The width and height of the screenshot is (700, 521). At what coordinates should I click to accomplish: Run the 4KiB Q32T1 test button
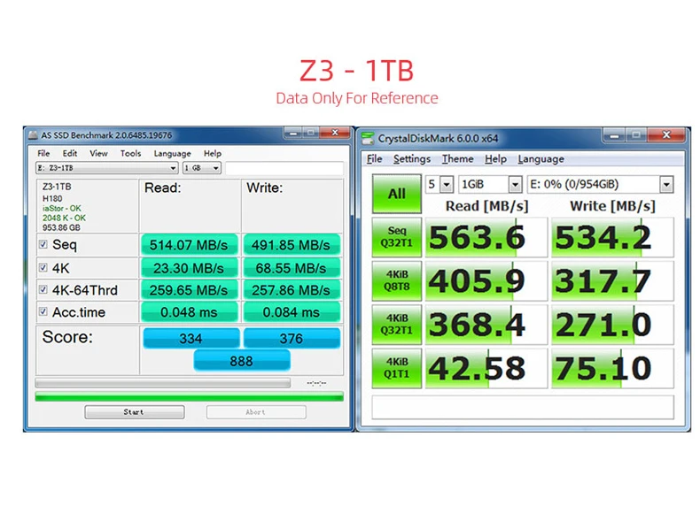coord(396,324)
